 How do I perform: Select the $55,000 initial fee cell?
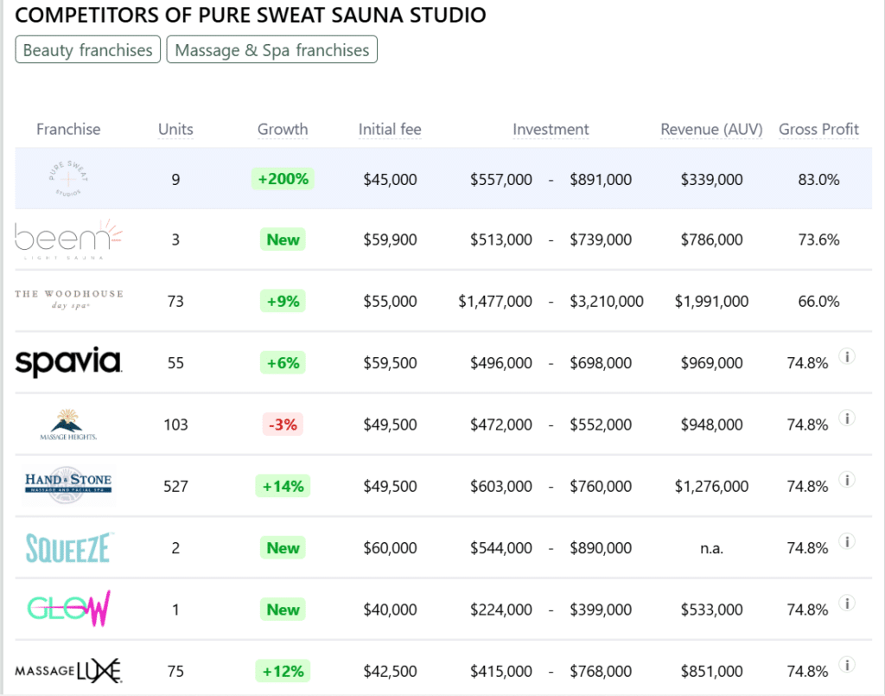click(390, 301)
